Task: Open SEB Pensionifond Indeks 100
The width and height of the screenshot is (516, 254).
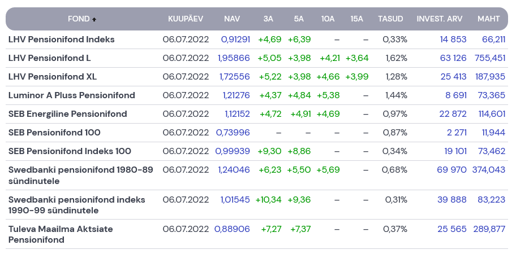Action: (70, 152)
